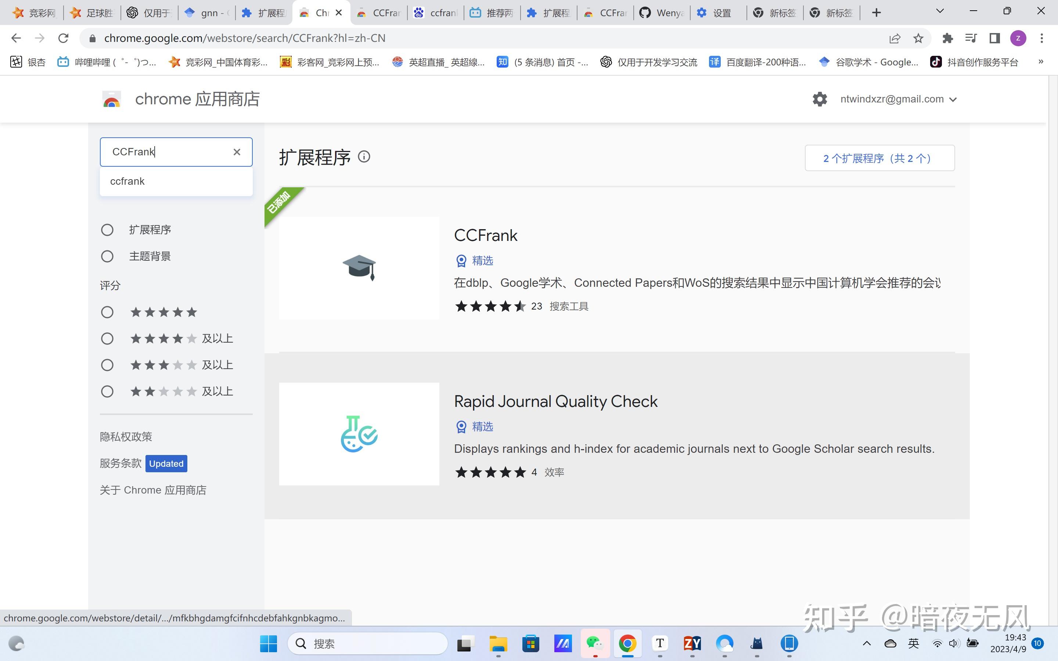Open the Chrome three-dot menu
This screenshot has height=661, width=1058.
tap(1042, 39)
